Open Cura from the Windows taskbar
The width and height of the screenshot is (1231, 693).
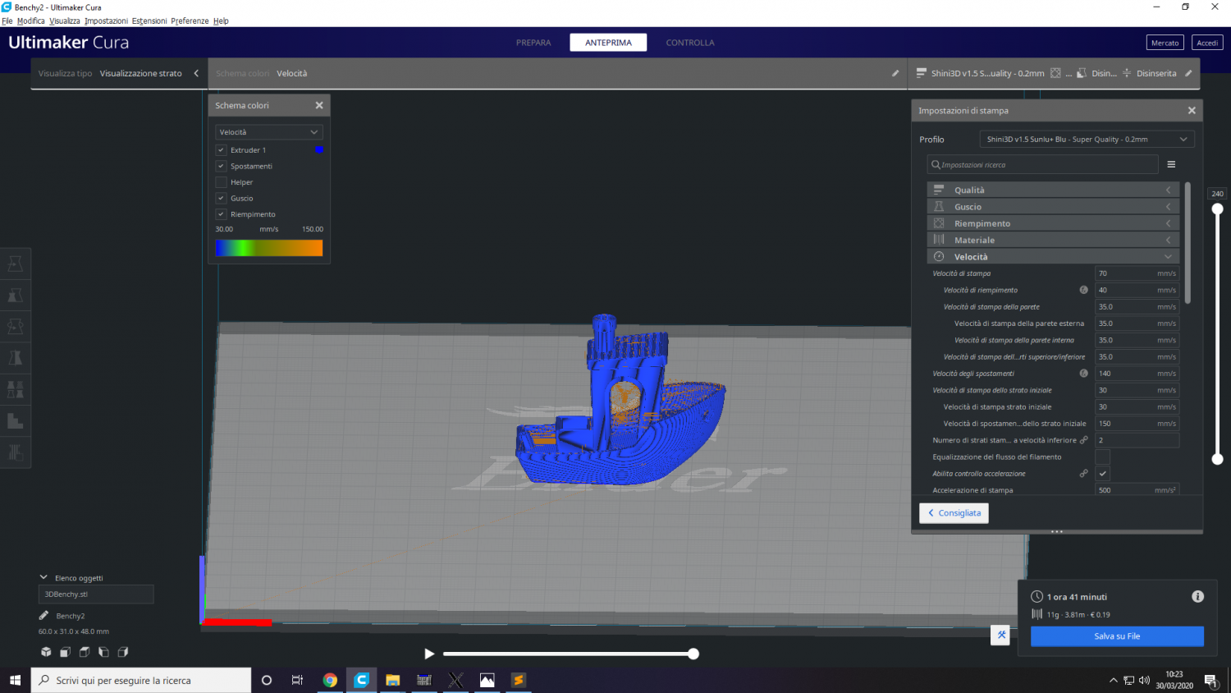point(361,680)
